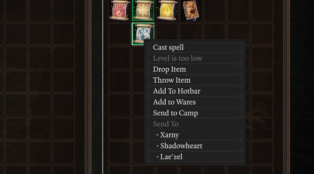The image size is (314, 174).
Task: Choose Add To Hotbar
Action: (177, 91)
